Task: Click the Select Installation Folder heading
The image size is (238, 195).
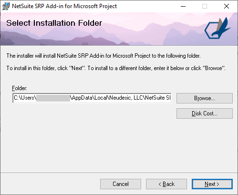Action: (x=54, y=23)
